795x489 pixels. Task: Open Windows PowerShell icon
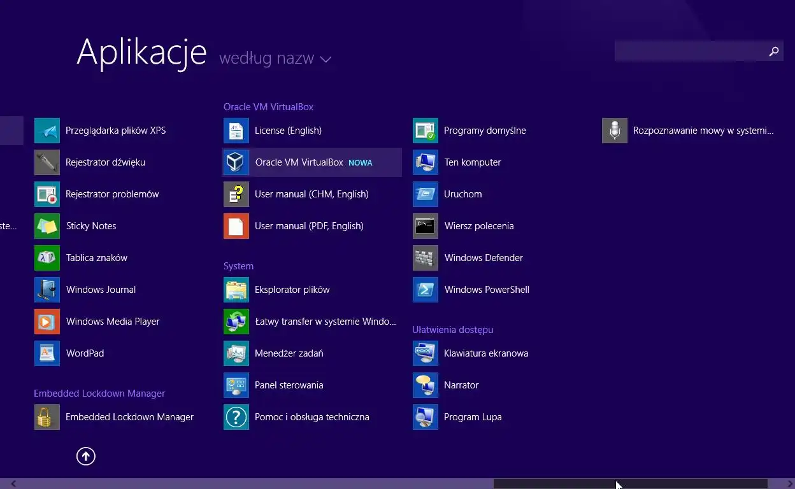point(426,290)
